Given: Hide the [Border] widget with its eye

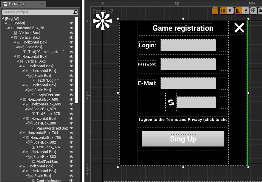Looking at the screenshot, I should point(71,23).
